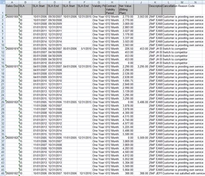Select the 5,486.00 cell in column J

point(141,102)
